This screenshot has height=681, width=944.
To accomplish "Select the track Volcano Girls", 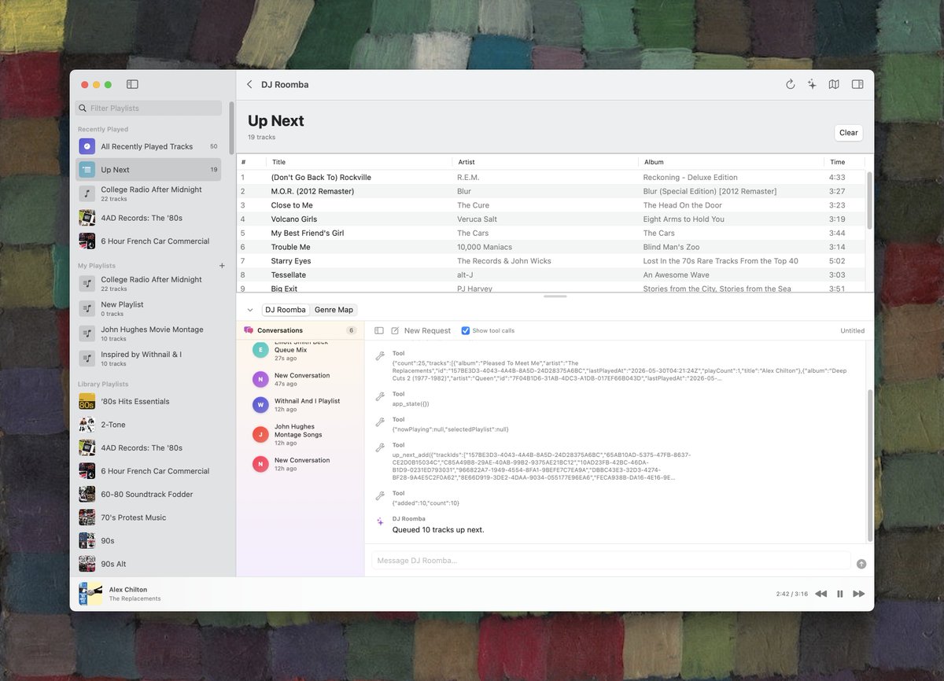I will 551,219.
